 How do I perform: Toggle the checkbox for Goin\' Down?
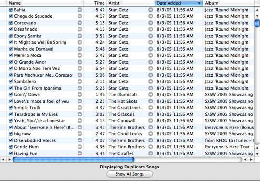pyautogui.click(x=11, y=95)
